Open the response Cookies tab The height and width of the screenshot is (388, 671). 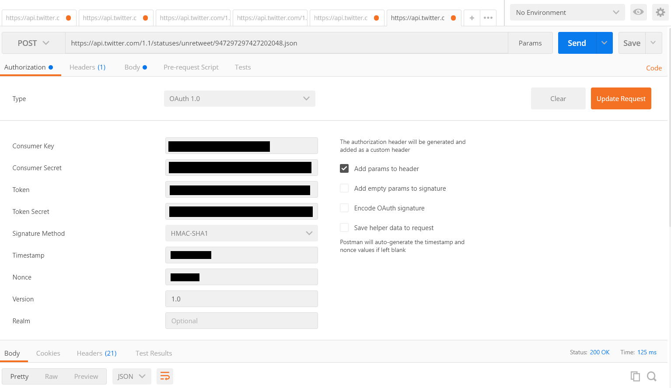coord(48,353)
